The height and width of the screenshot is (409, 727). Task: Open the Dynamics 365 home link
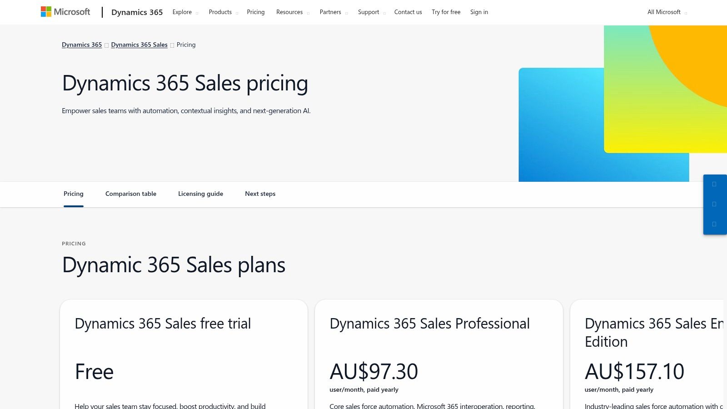tap(137, 12)
